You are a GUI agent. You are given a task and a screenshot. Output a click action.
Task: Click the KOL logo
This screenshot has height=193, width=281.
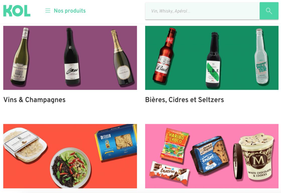17,11
